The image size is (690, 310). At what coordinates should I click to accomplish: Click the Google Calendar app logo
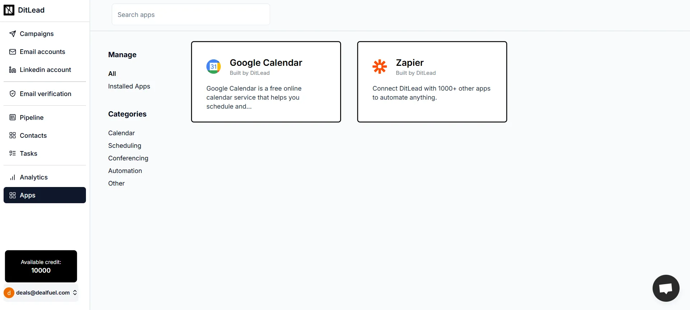tap(214, 66)
